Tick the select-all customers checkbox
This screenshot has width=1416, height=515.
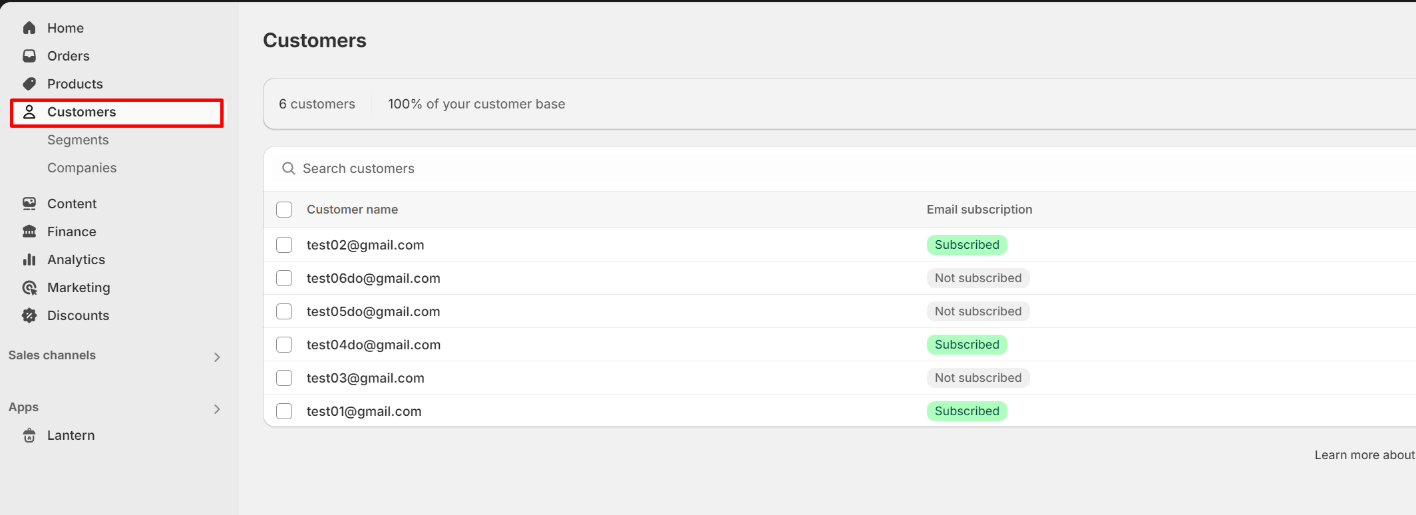tap(284, 210)
